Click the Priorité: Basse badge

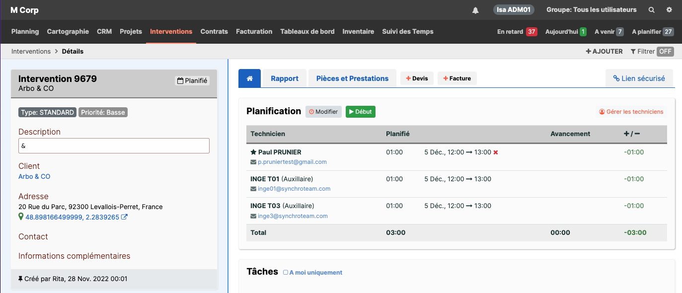(103, 112)
